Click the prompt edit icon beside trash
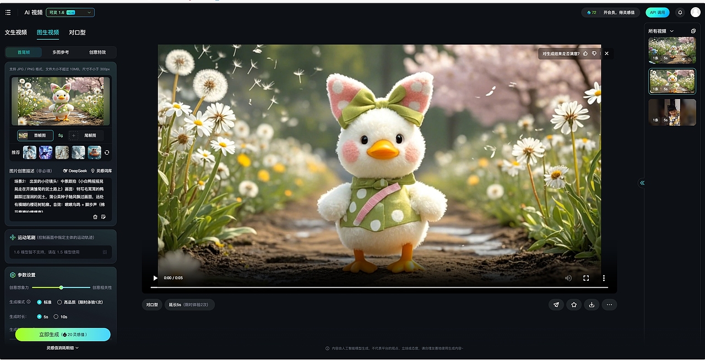The width and height of the screenshot is (705, 360). pyautogui.click(x=104, y=217)
